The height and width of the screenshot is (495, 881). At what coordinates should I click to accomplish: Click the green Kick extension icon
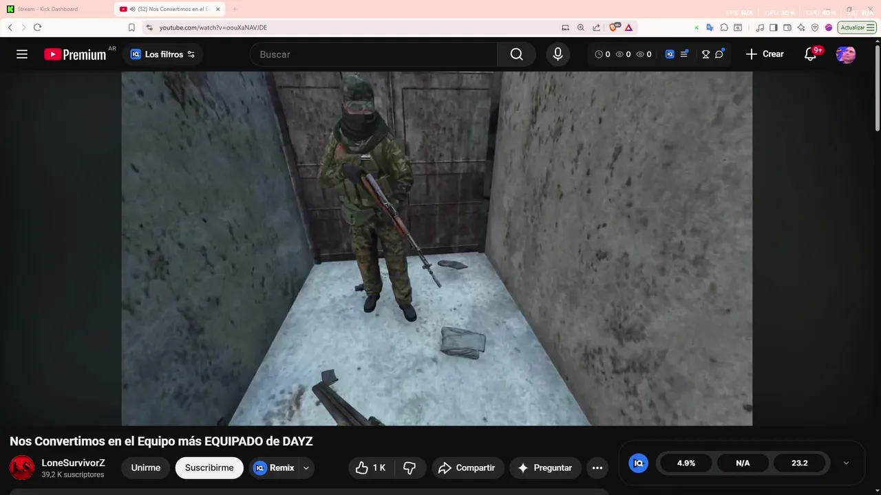[x=697, y=27]
